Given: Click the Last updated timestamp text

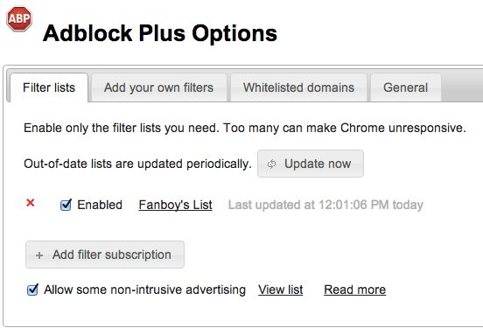Looking at the screenshot, I should (x=325, y=205).
